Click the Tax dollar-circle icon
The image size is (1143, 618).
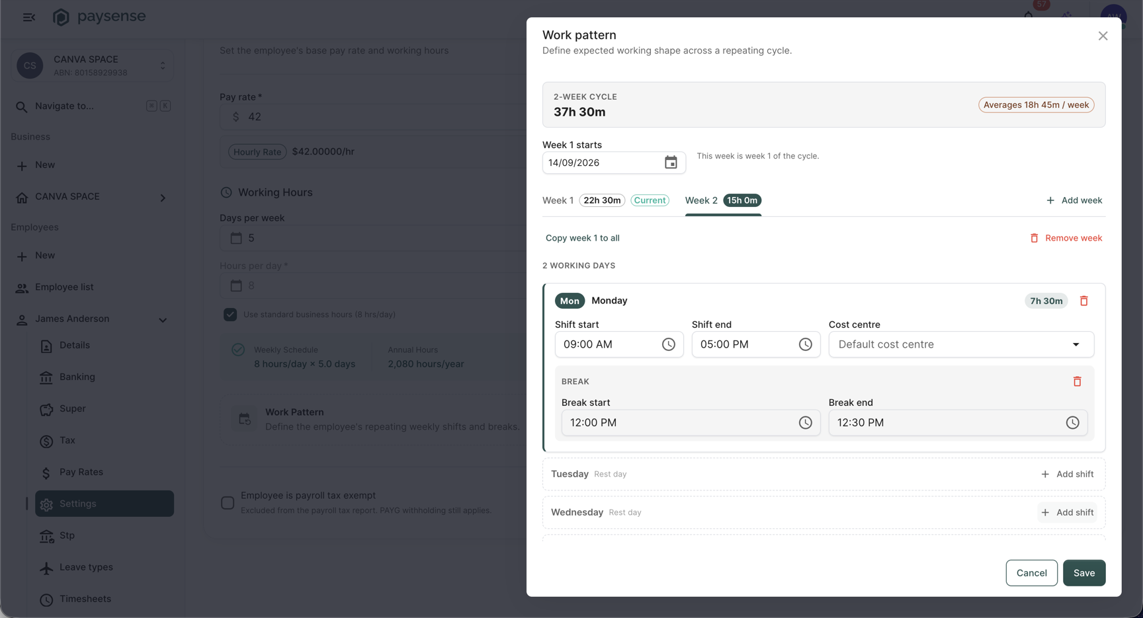coord(46,441)
